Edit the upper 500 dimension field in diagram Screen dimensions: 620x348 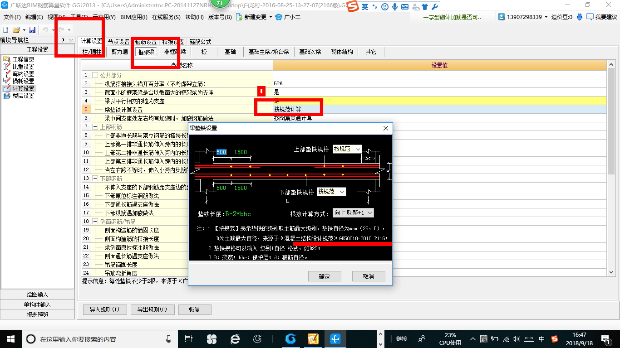221,152
